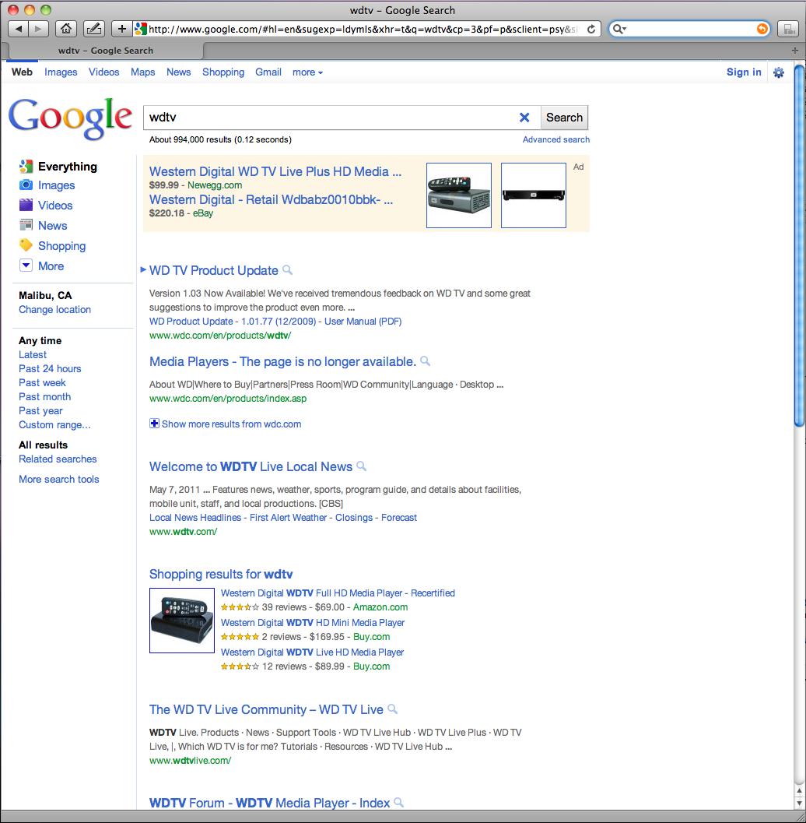Screen dimensions: 806x823
Task: Expand More search categories arrow box
Action: (x=26, y=266)
